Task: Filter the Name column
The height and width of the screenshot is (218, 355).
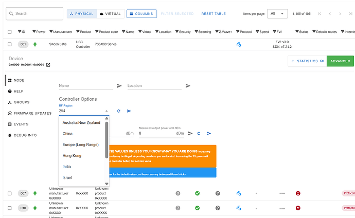Action: (123, 32)
